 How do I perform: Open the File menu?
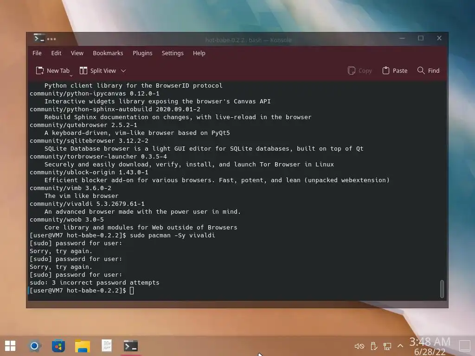[37, 53]
